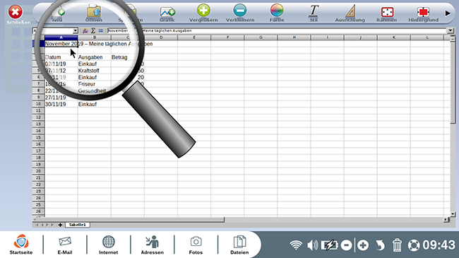Select the Hintergrund background tool

coord(423,12)
